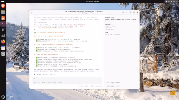Open the clock and calendar menu

coord(93,1)
